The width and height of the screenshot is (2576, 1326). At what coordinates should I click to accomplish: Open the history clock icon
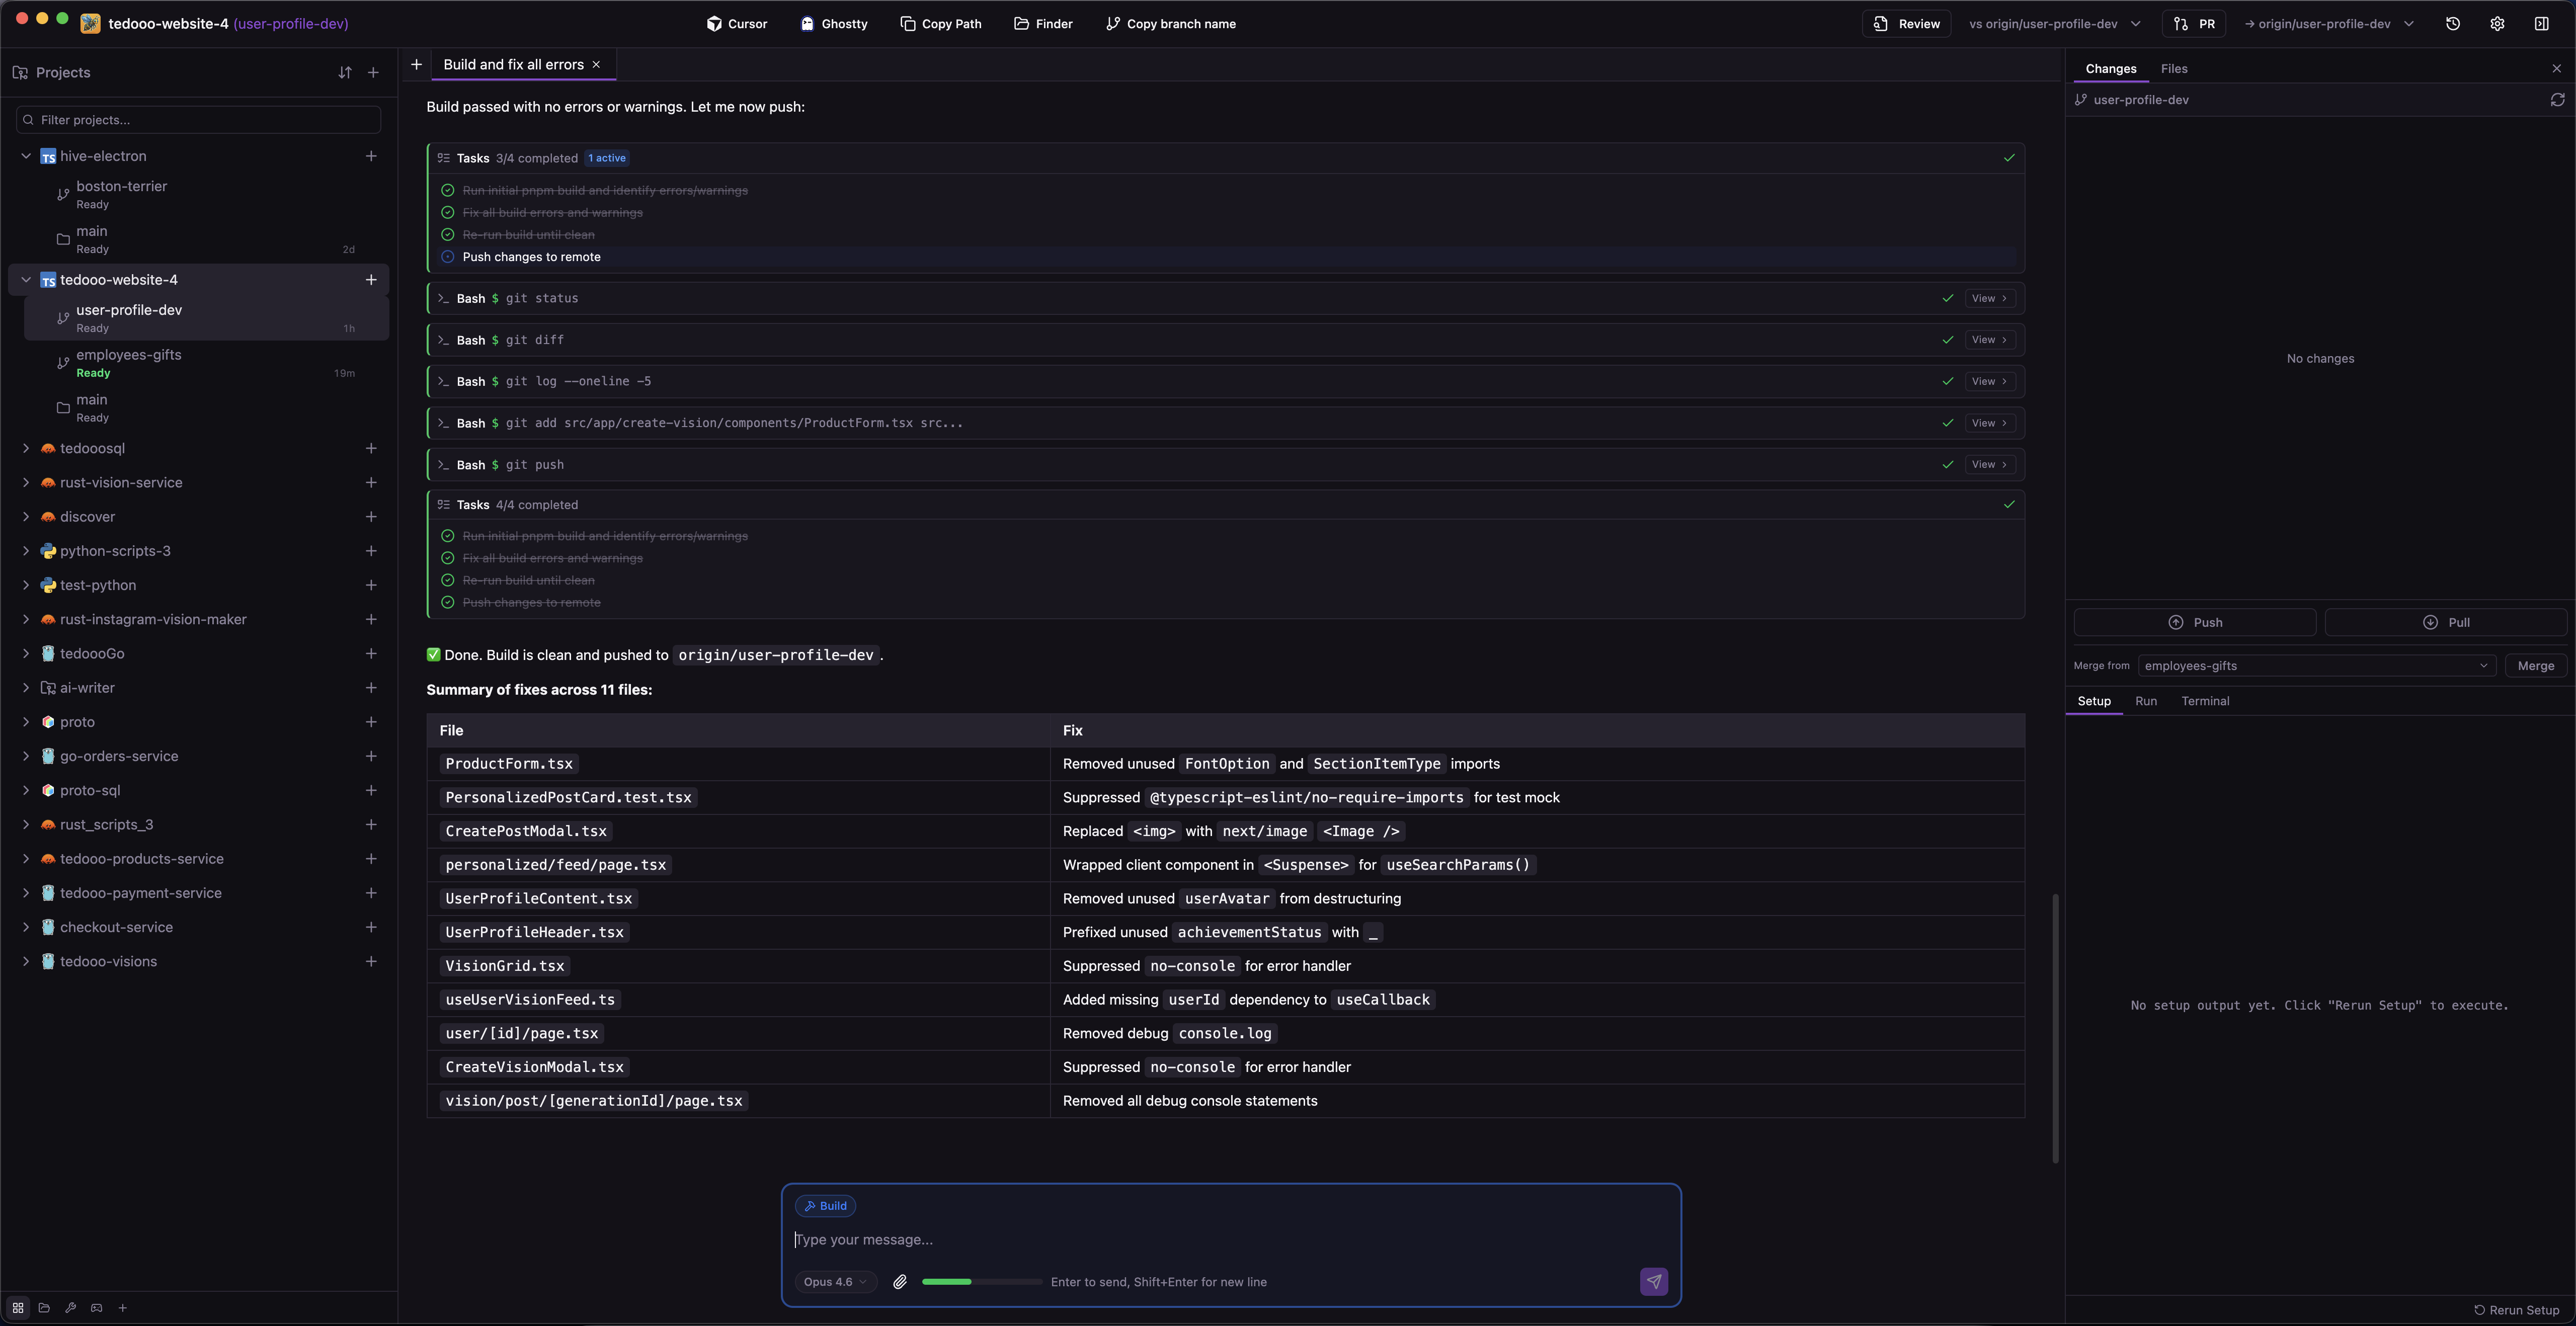point(2453,24)
